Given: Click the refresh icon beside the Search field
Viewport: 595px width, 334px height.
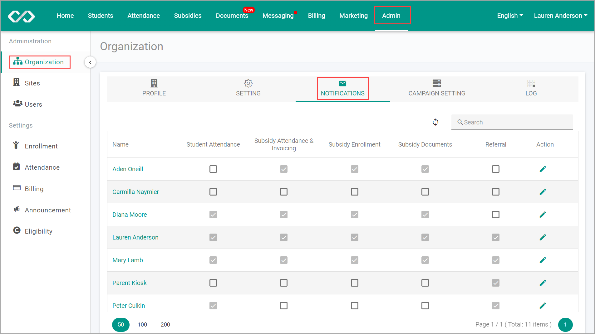Looking at the screenshot, I should click(435, 122).
